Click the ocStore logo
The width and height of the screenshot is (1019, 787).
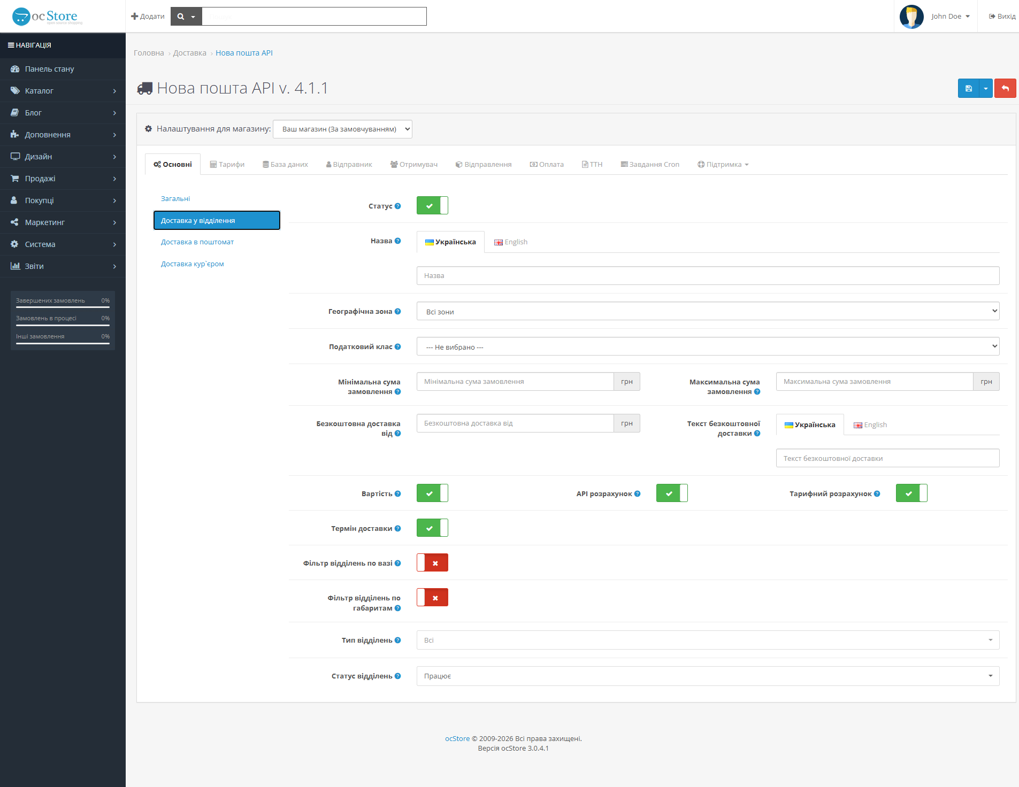coord(47,17)
